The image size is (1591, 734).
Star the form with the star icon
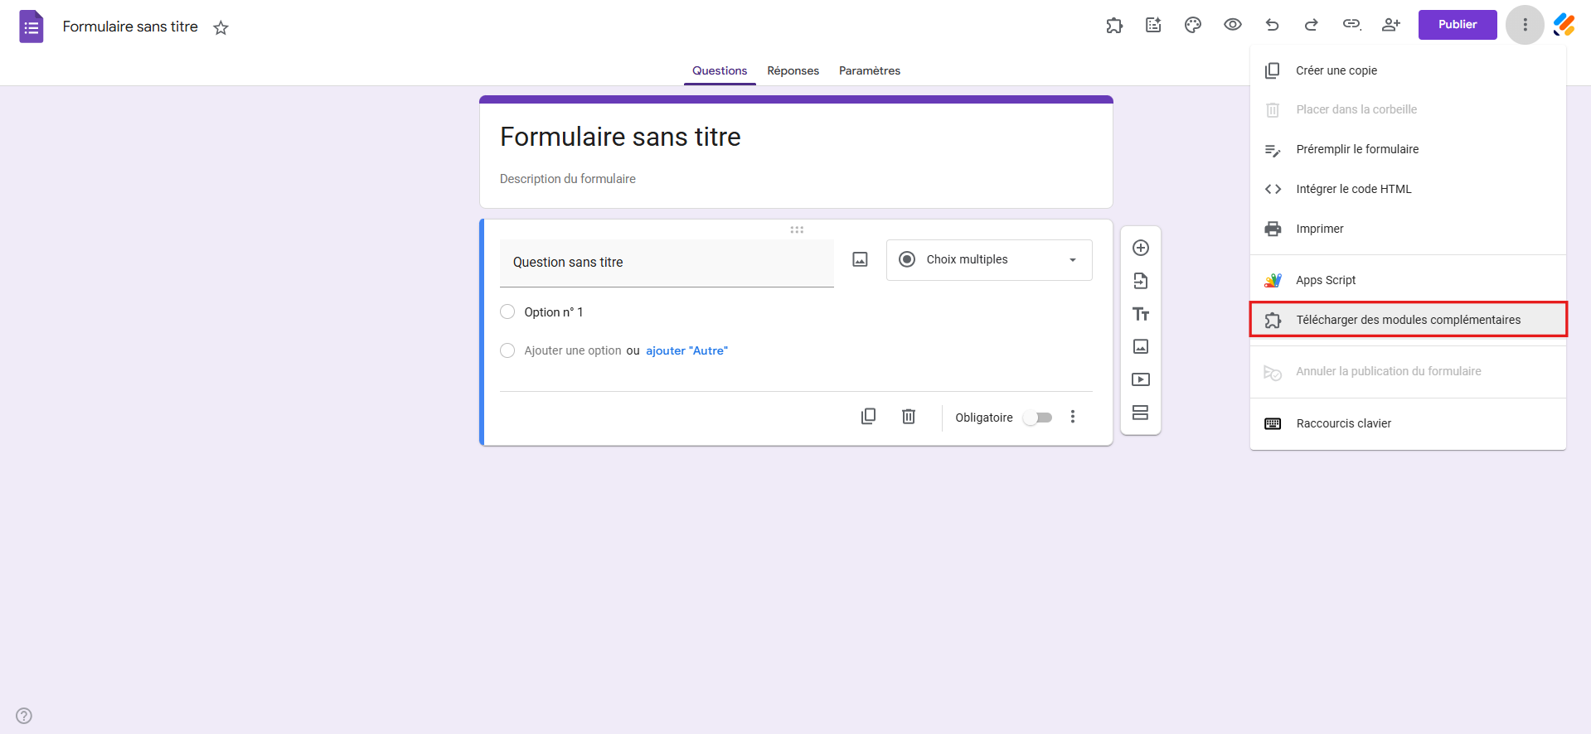(x=221, y=27)
